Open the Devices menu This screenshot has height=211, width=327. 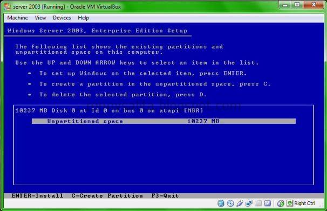[62, 18]
